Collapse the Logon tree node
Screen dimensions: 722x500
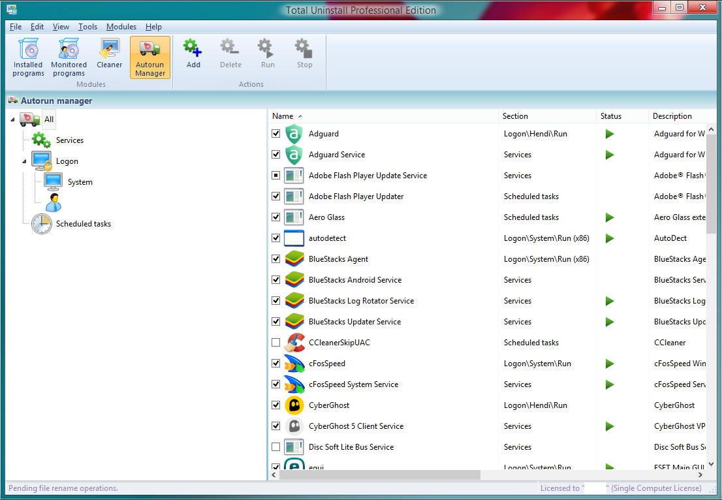24,162
